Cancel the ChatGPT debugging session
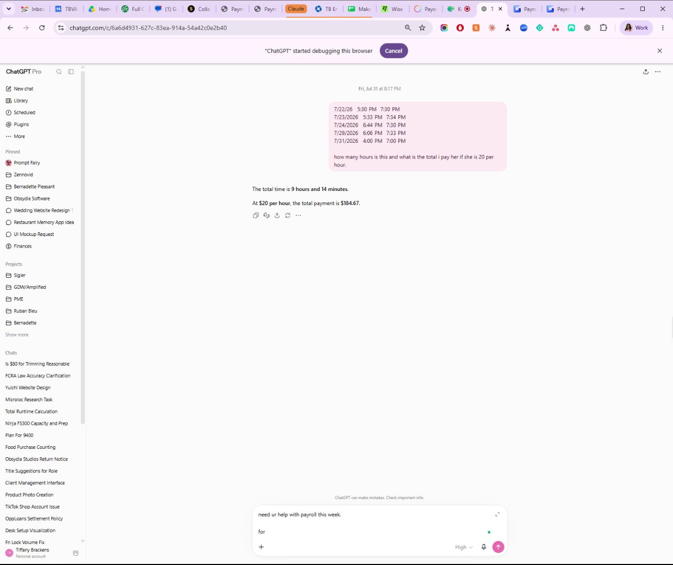Screen dimensions: 673x565 click(394, 51)
